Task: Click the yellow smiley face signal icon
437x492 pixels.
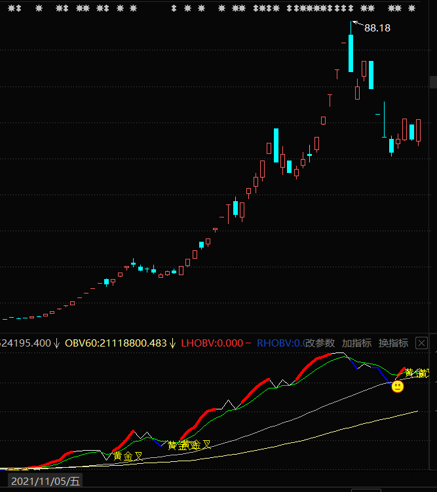Action: coord(398,387)
